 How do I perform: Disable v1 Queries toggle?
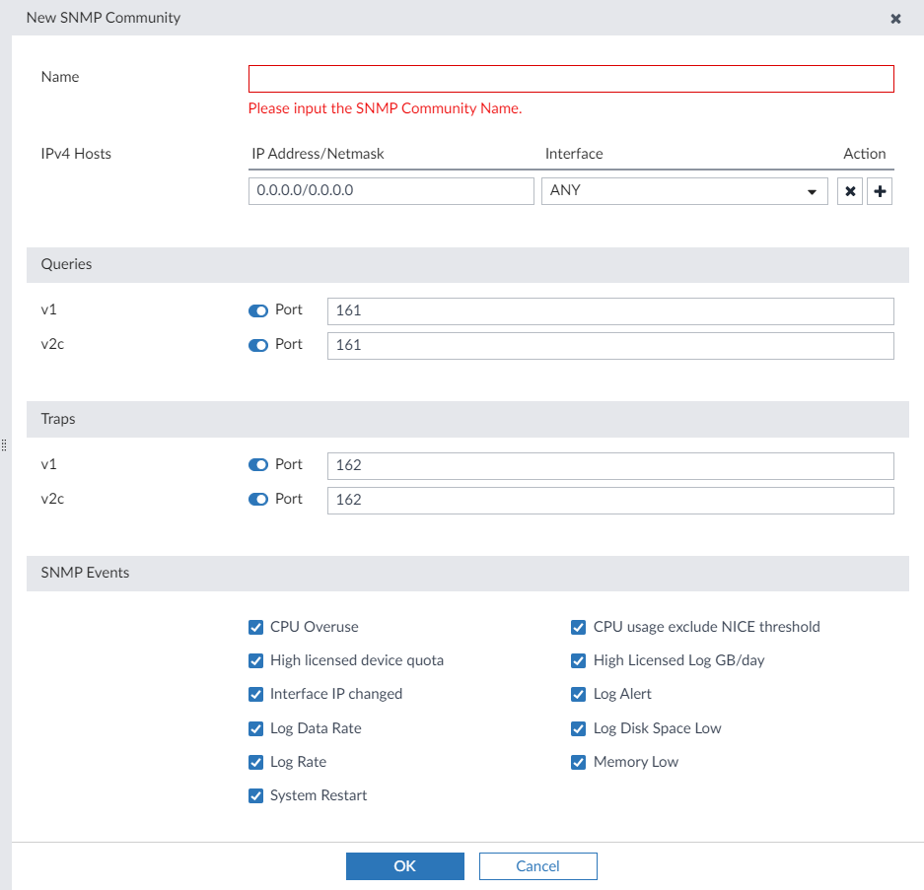(256, 309)
